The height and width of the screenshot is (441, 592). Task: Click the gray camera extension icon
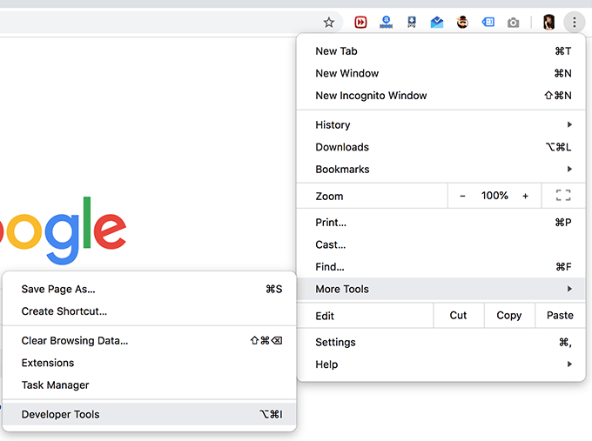(513, 23)
